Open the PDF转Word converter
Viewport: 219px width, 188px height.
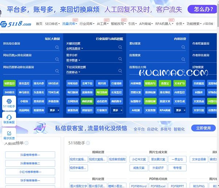point(139,185)
